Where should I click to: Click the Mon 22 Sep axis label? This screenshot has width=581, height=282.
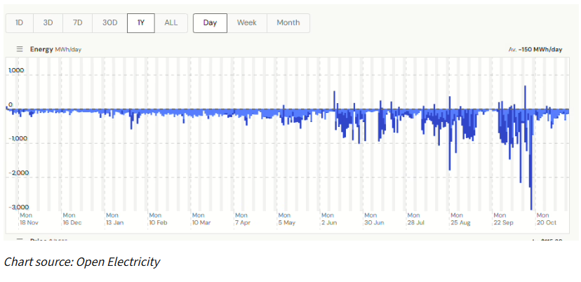(503, 219)
